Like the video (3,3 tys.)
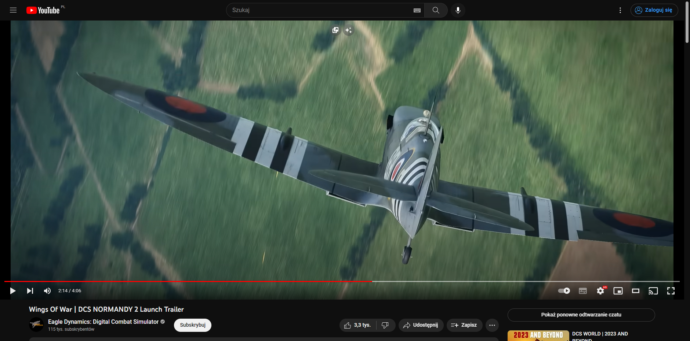Viewport: 690px width, 341px height. [358, 325]
